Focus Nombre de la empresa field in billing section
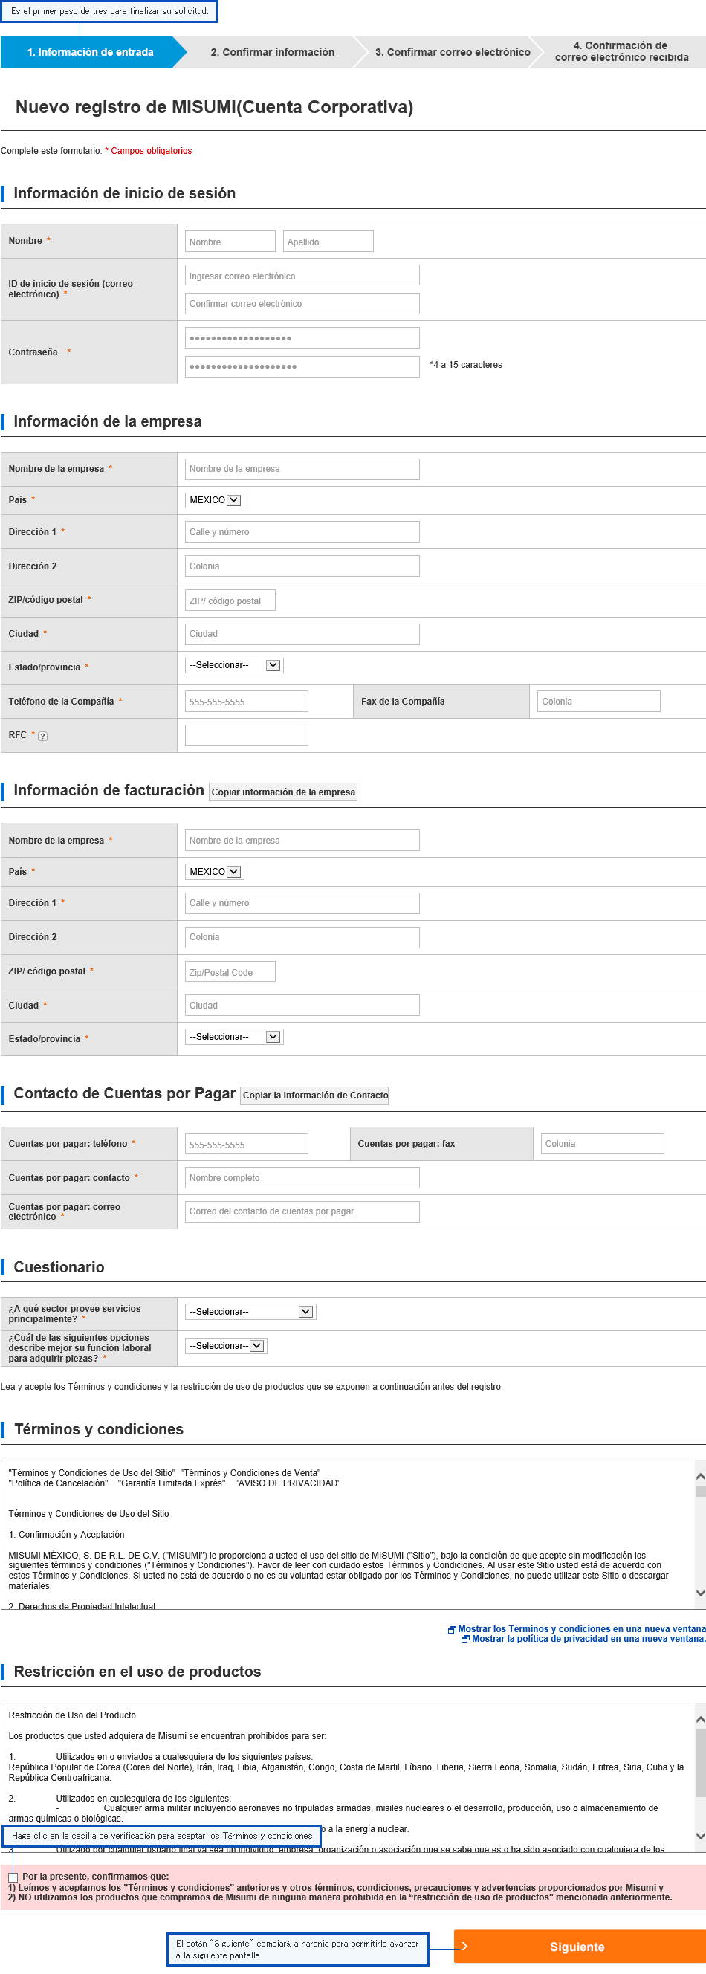This screenshot has height=1974, width=706. pyautogui.click(x=302, y=841)
